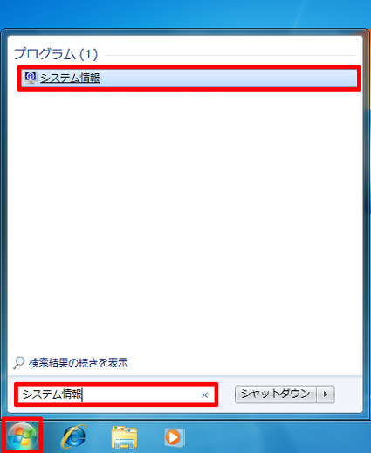Click the magnifying glass search icon
This screenshot has height=453, width=371.
tap(19, 362)
